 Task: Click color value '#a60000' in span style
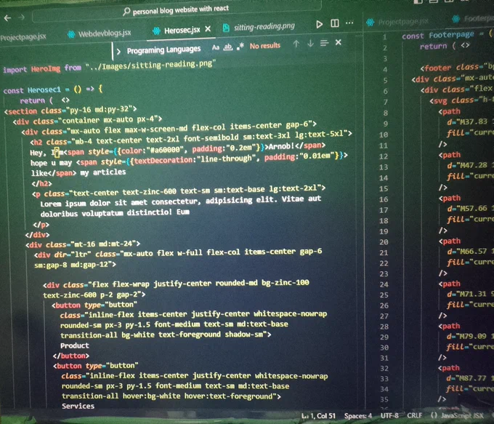pos(165,150)
